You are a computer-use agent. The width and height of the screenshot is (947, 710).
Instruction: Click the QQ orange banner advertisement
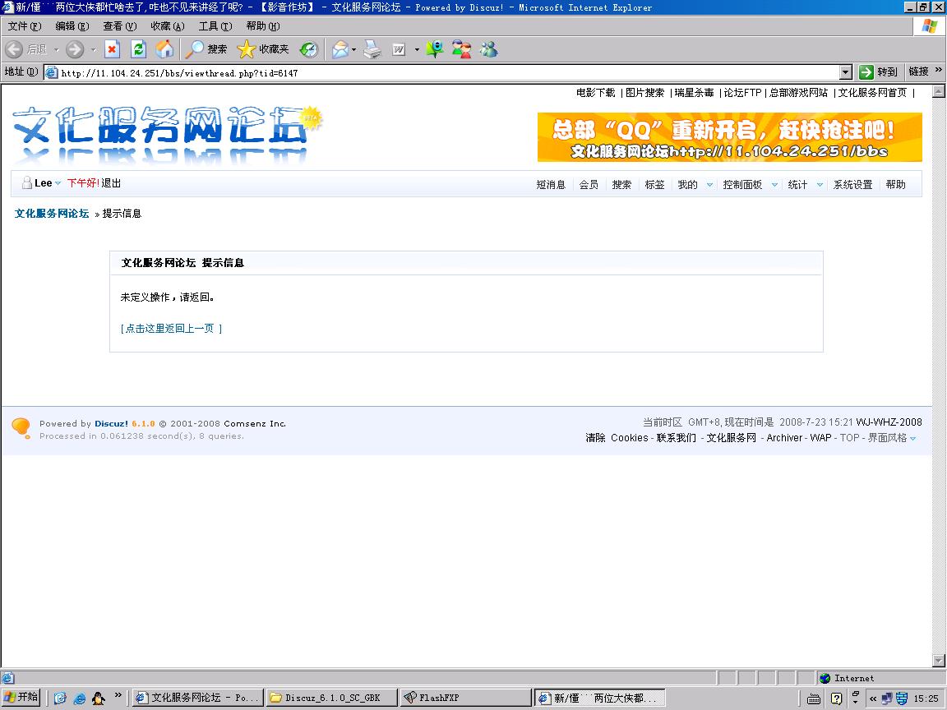click(x=730, y=137)
